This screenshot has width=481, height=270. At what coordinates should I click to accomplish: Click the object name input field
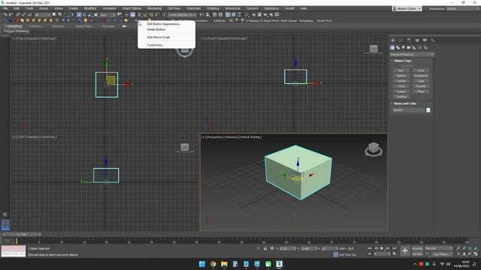point(409,110)
